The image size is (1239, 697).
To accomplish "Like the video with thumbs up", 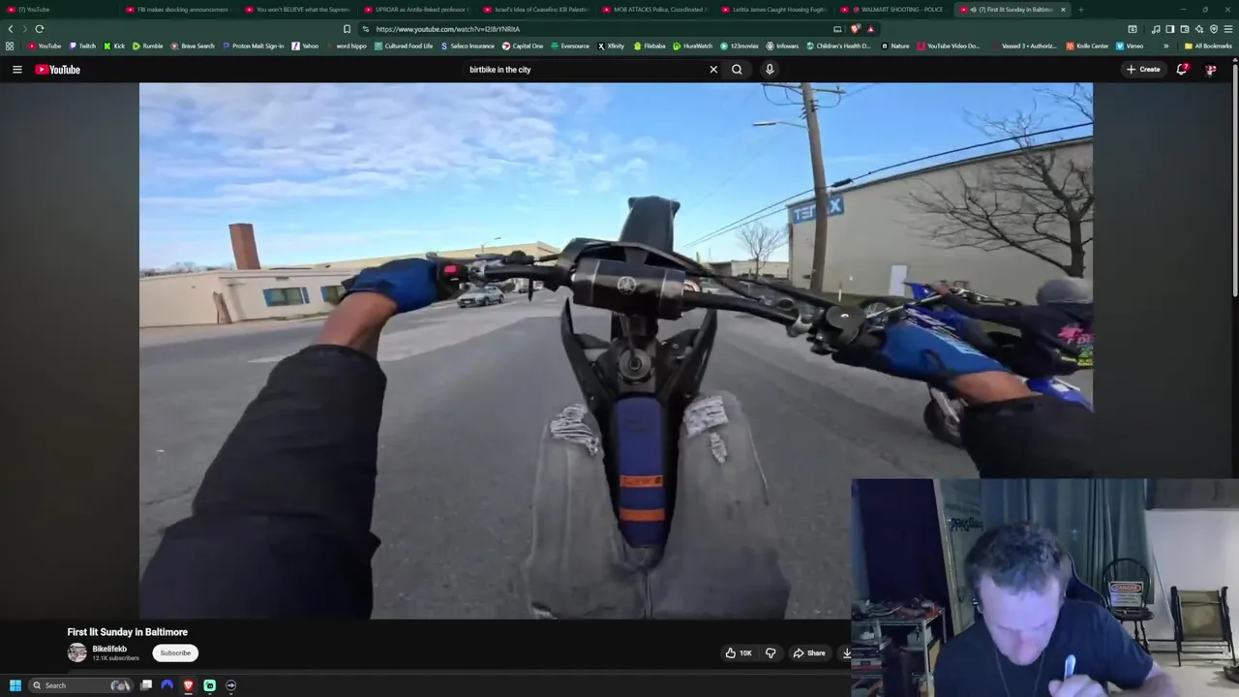I will tap(740, 653).
